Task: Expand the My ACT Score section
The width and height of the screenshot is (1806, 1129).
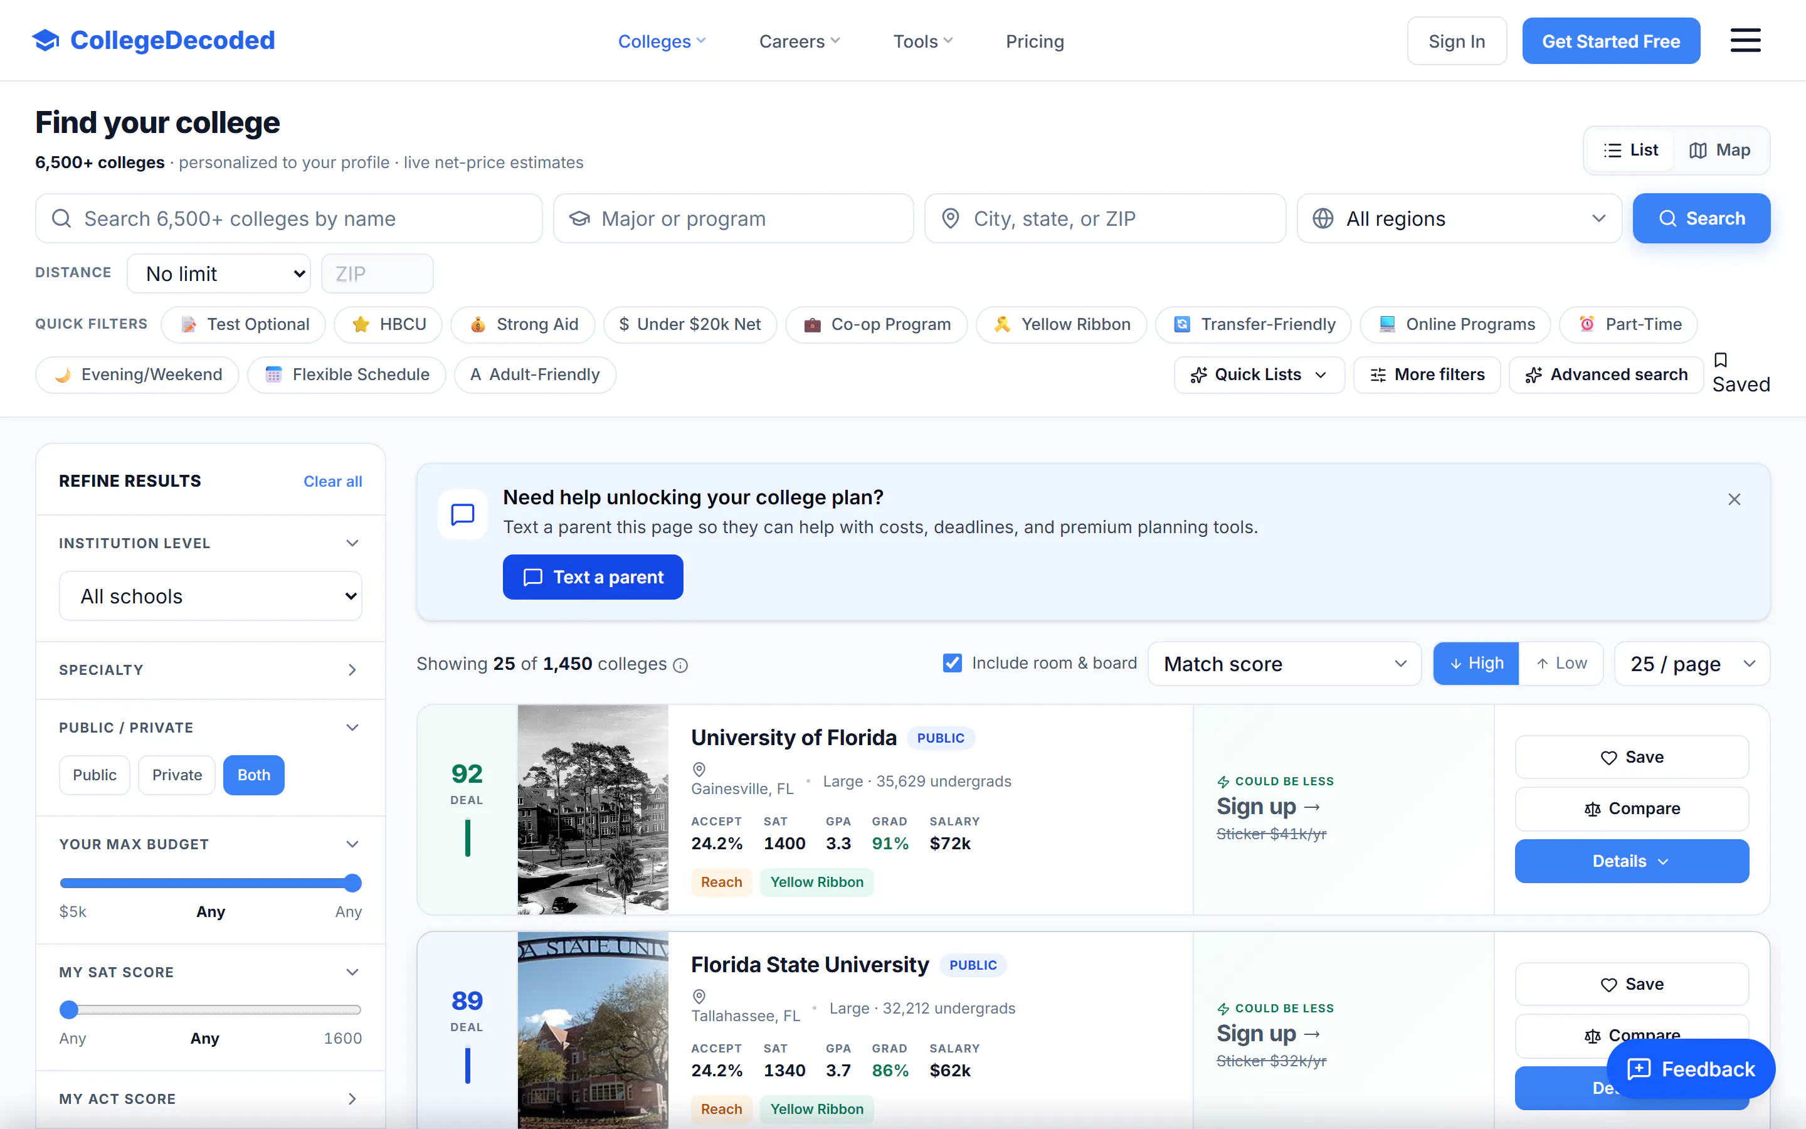Action: pyautogui.click(x=352, y=1099)
